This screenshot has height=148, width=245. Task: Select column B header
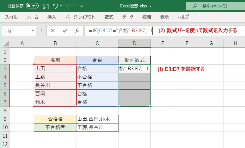[55, 43]
